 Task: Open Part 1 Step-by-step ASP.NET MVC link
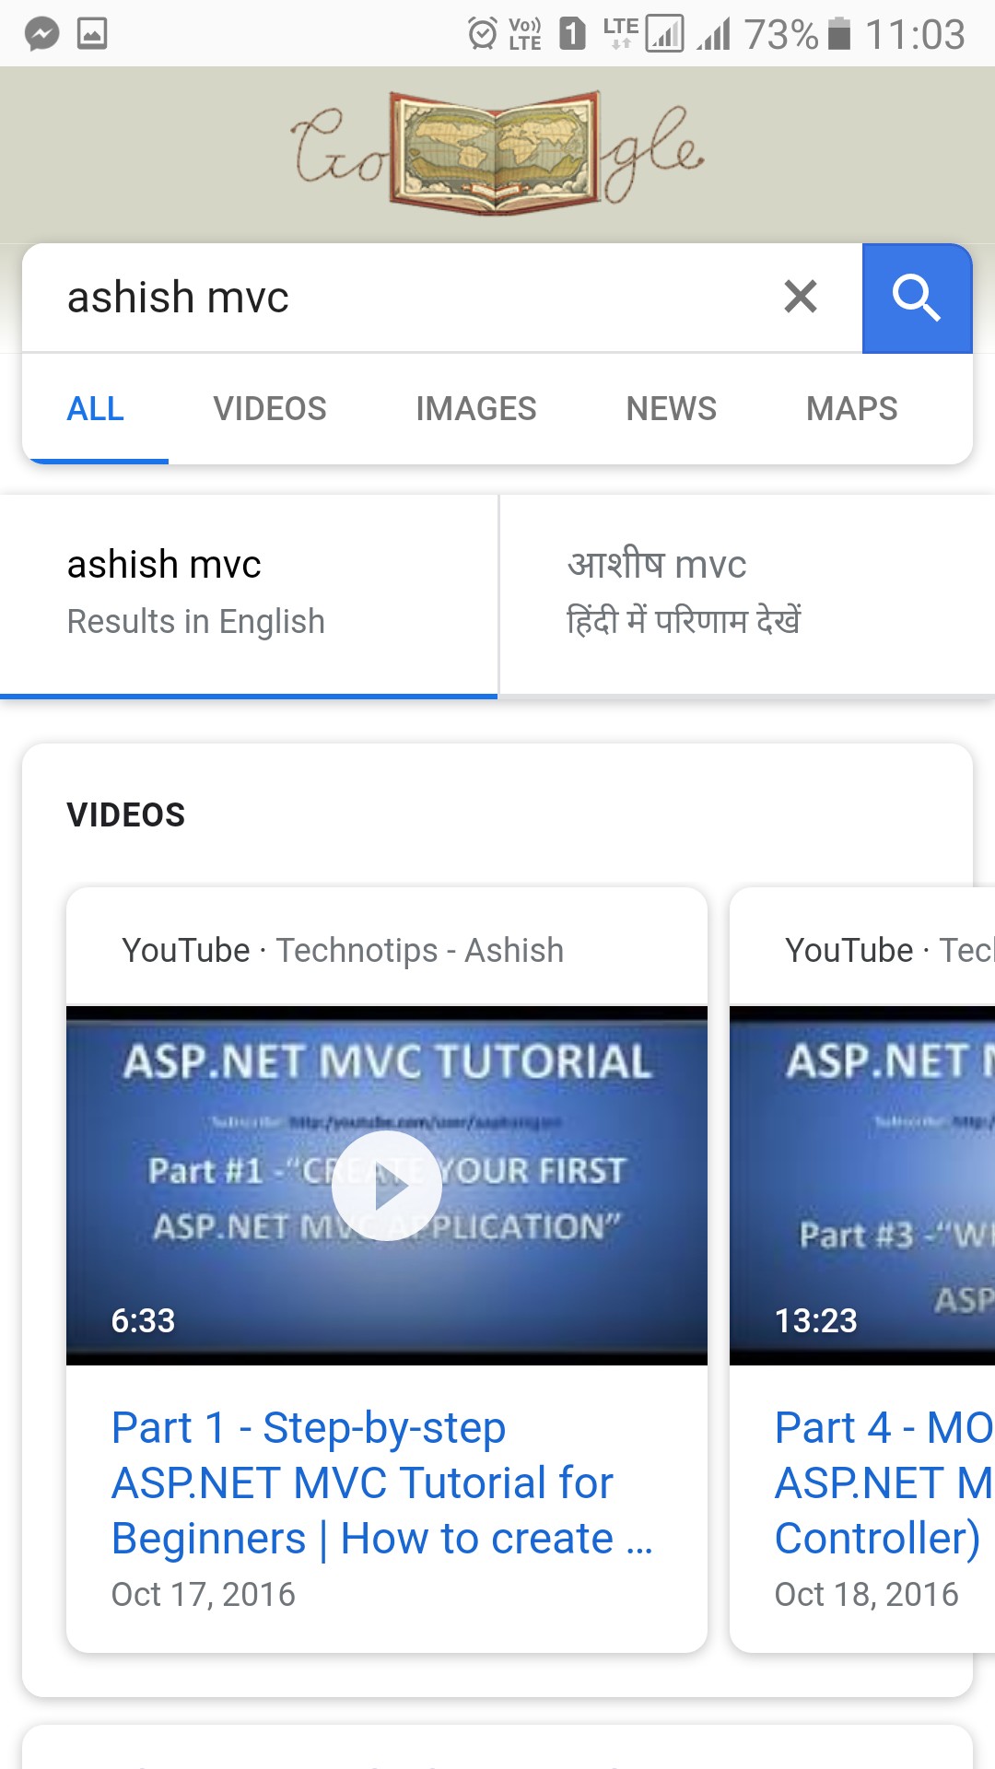coord(383,1483)
